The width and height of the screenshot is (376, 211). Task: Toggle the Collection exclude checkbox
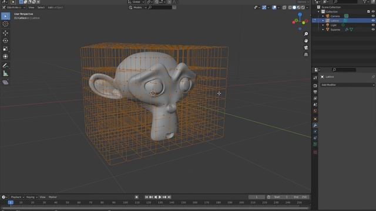click(x=368, y=12)
